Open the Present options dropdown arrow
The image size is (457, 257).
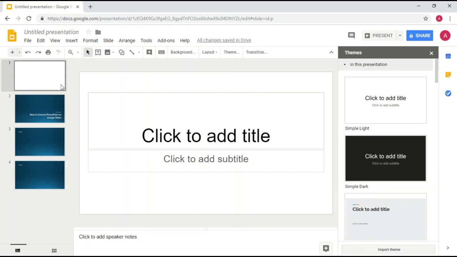(x=400, y=35)
